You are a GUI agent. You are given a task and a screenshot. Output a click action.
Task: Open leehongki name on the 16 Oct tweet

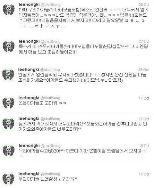pyautogui.click(x=29, y=145)
